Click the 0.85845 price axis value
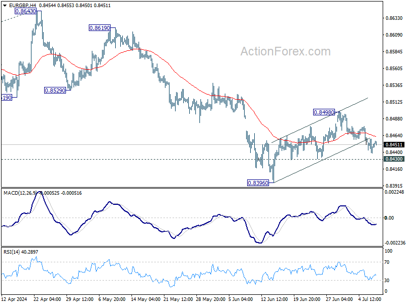The image size is (406, 305). pos(394,52)
